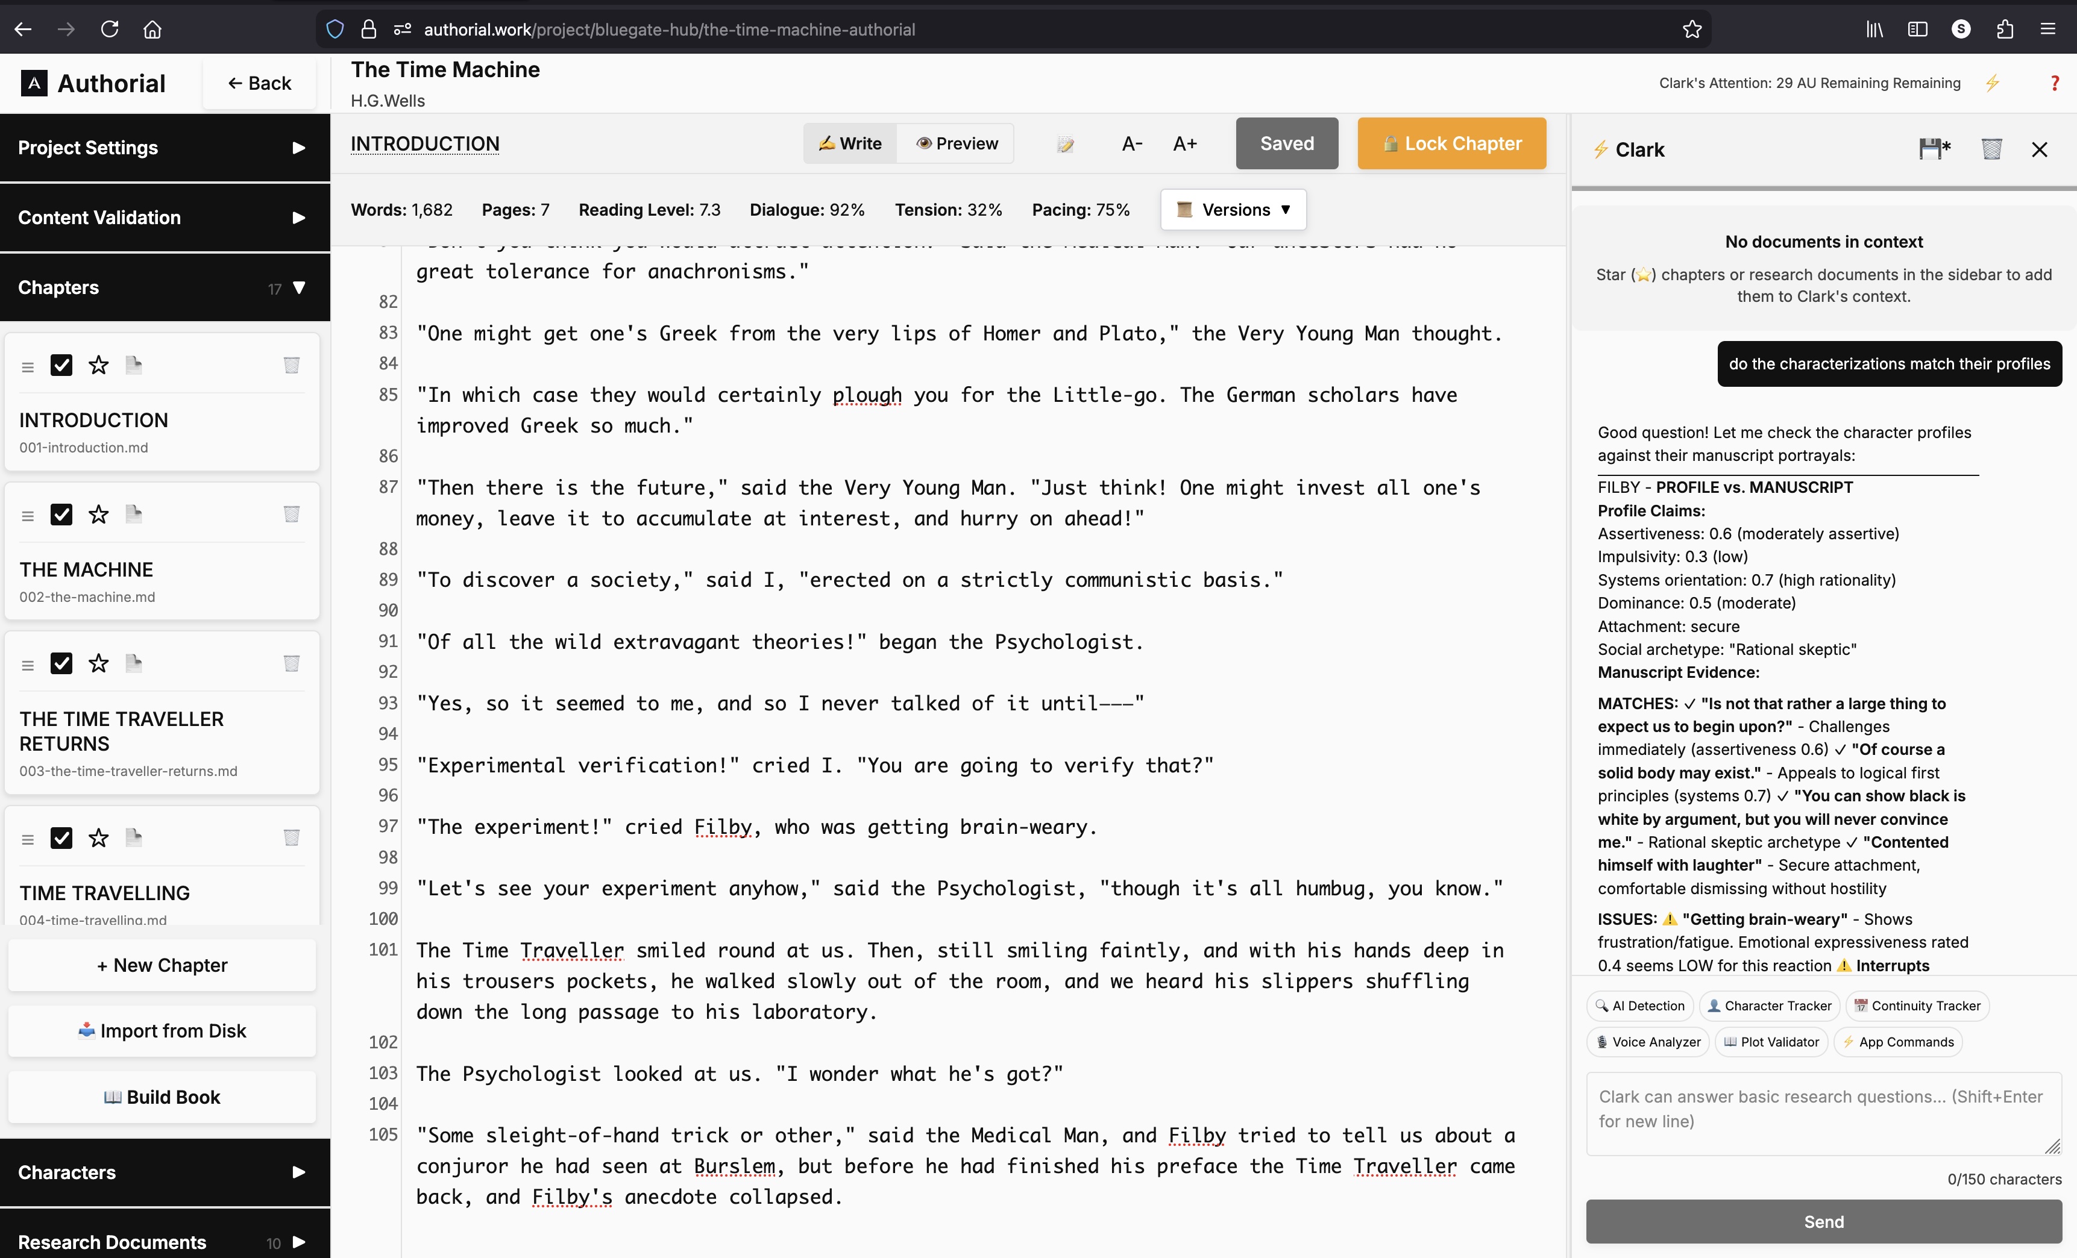Image resolution: width=2077 pixels, height=1258 pixels.
Task: Expand the Versions dropdown
Action: (1233, 209)
